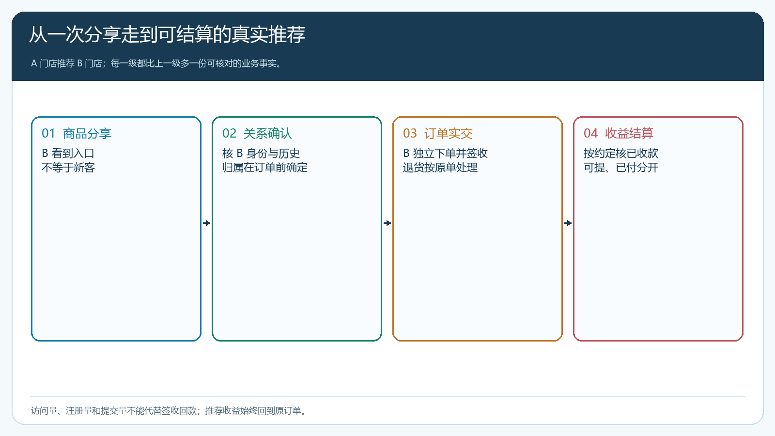Click the heading 02 关系确认

(x=257, y=133)
